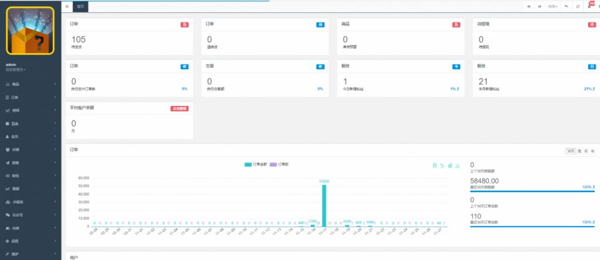The height and width of the screenshot is (260, 600).
Task: Select the 周 period option
Action: pyautogui.click(x=579, y=151)
